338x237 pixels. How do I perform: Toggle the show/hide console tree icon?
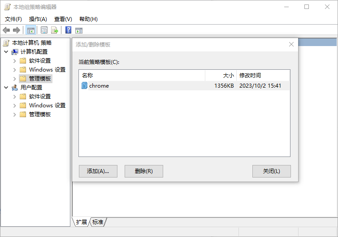pyautogui.click(x=31, y=30)
